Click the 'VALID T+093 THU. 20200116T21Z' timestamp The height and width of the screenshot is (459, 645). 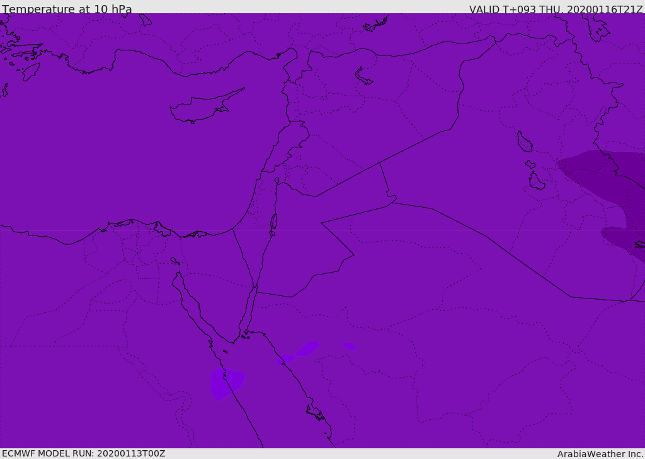556,9
